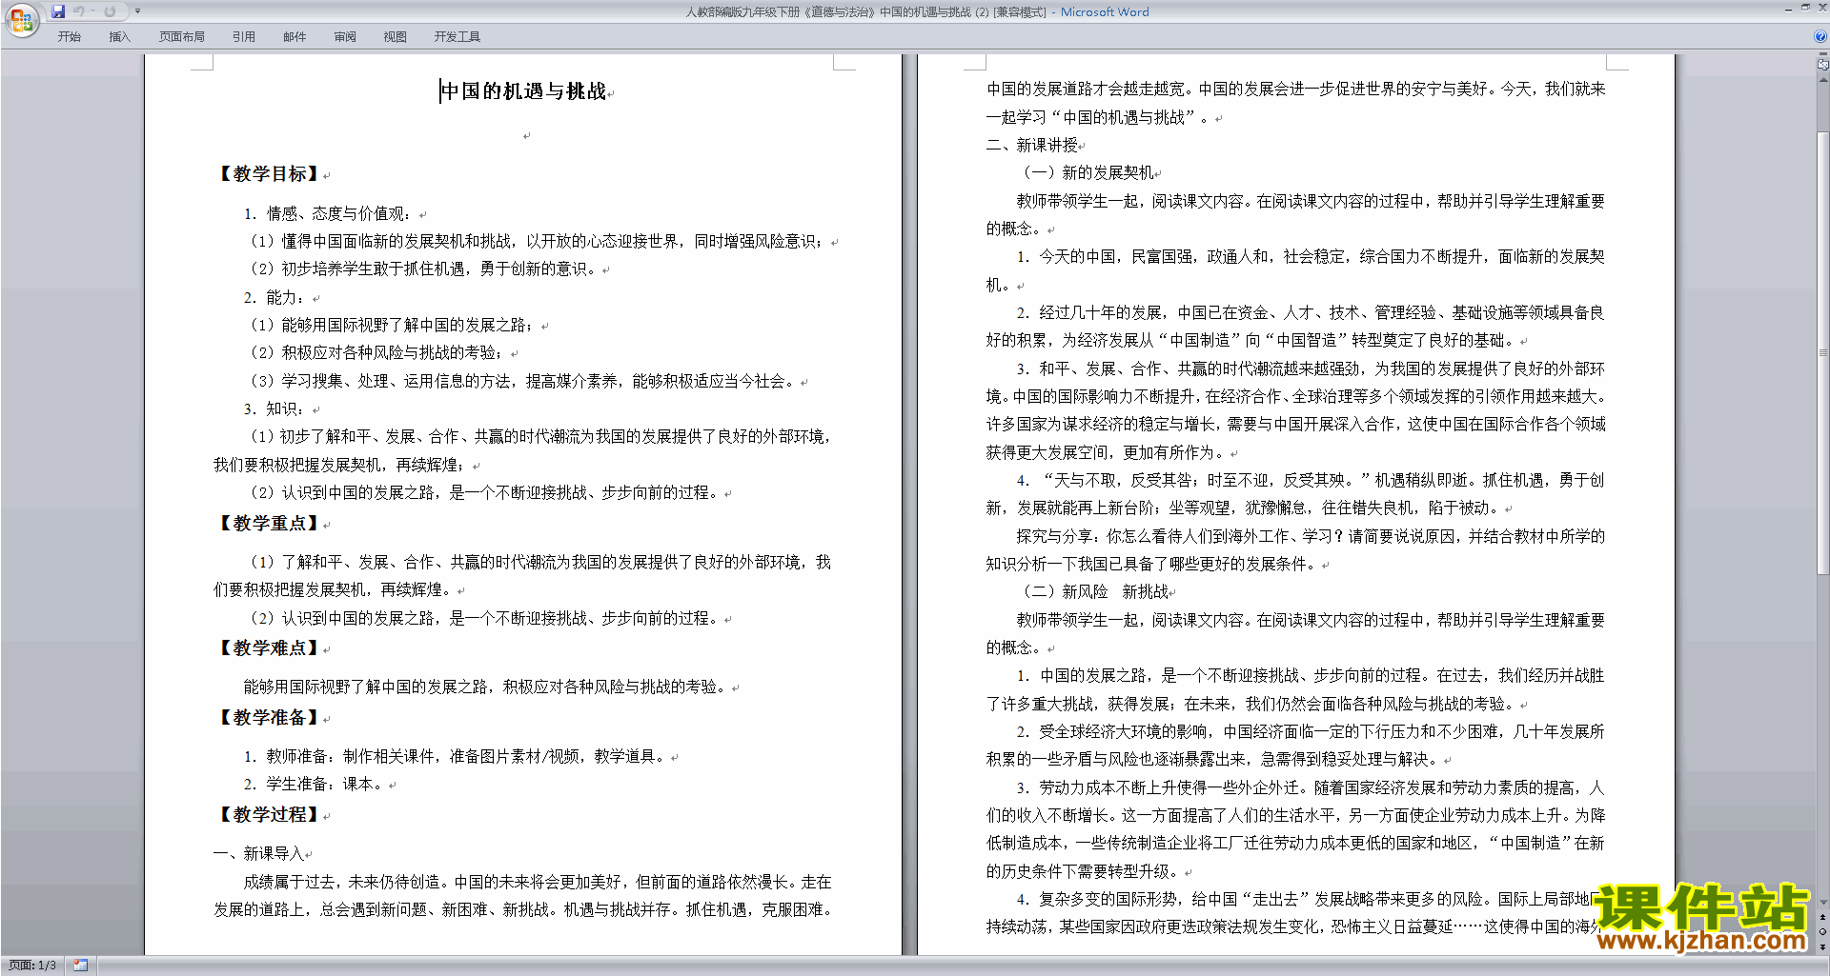The height and width of the screenshot is (976, 1830).
Task: Go to the previous page with the double-up arrow
Action: [1822, 917]
